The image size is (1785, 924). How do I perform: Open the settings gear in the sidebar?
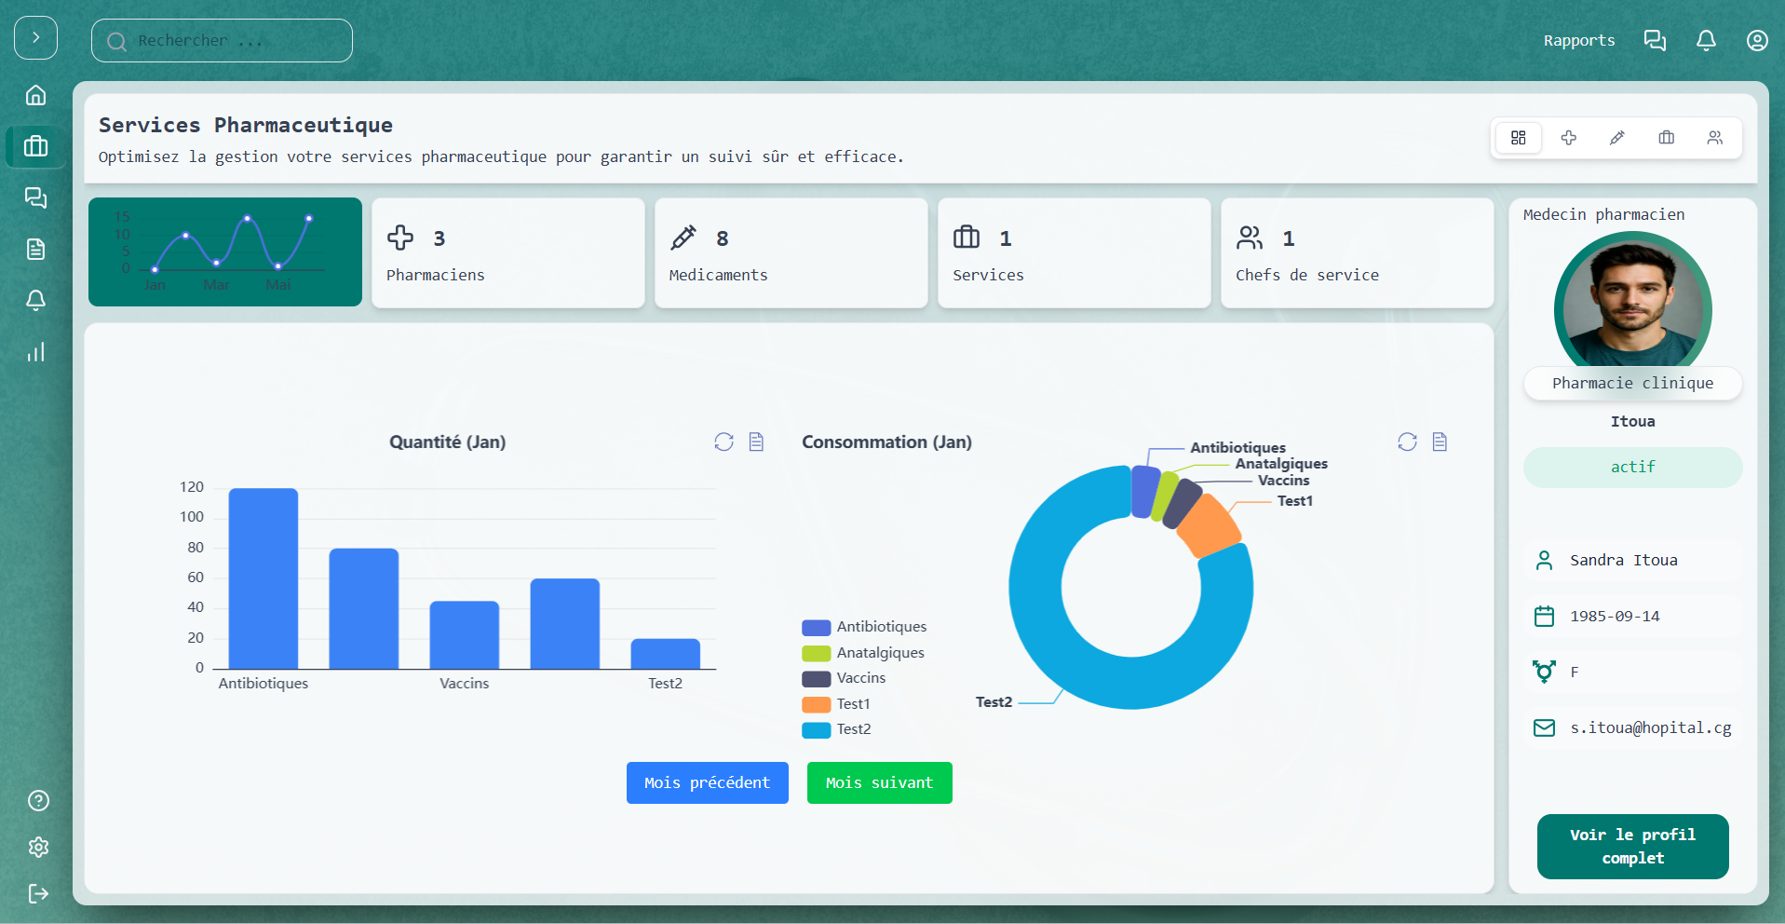(38, 848)
